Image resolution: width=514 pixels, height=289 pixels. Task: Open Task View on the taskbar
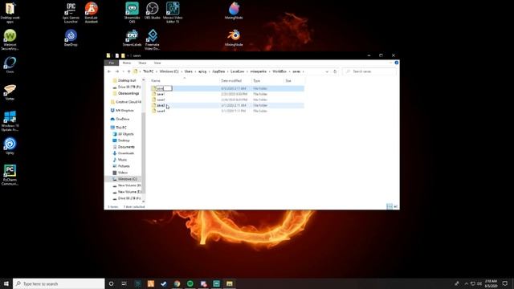124,283
